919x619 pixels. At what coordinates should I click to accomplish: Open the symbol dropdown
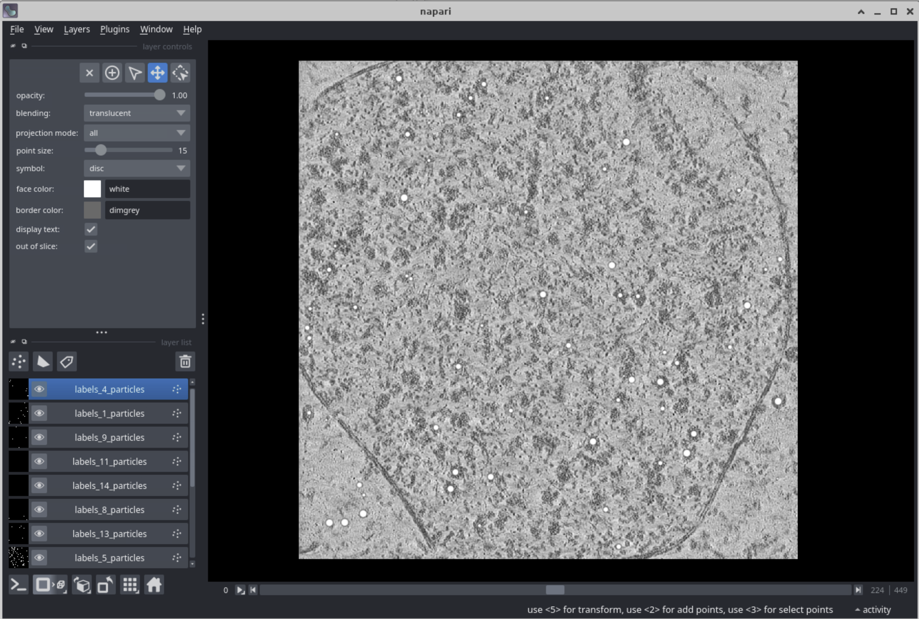[x=137, y=169]
